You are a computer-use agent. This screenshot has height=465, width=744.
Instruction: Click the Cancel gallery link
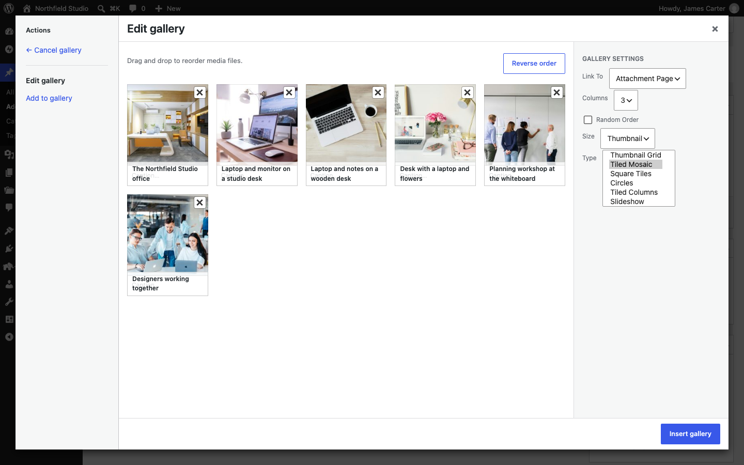[54, 50]
